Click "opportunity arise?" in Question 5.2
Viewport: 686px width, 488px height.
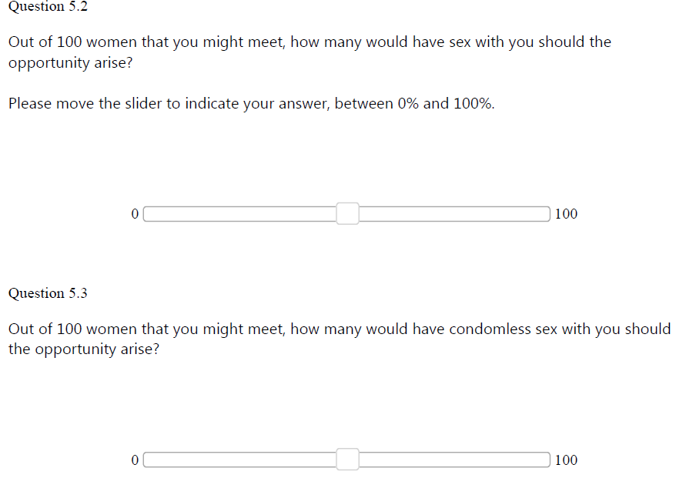pyautogui.click(x=69, y=63)
